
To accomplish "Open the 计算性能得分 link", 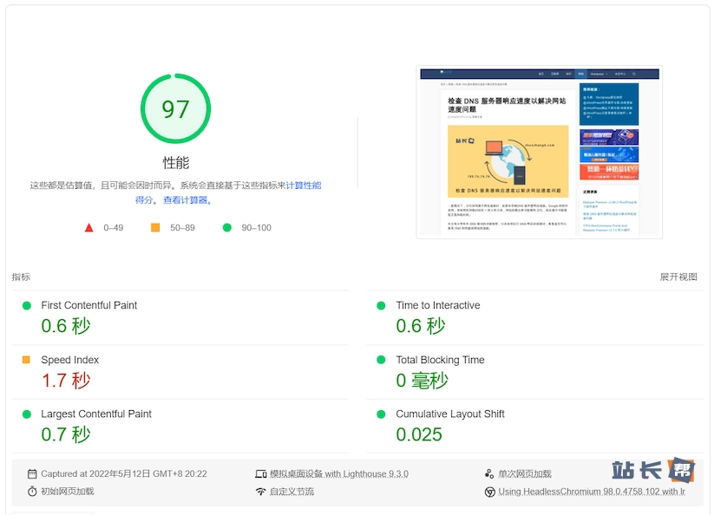I will (304, 185).
